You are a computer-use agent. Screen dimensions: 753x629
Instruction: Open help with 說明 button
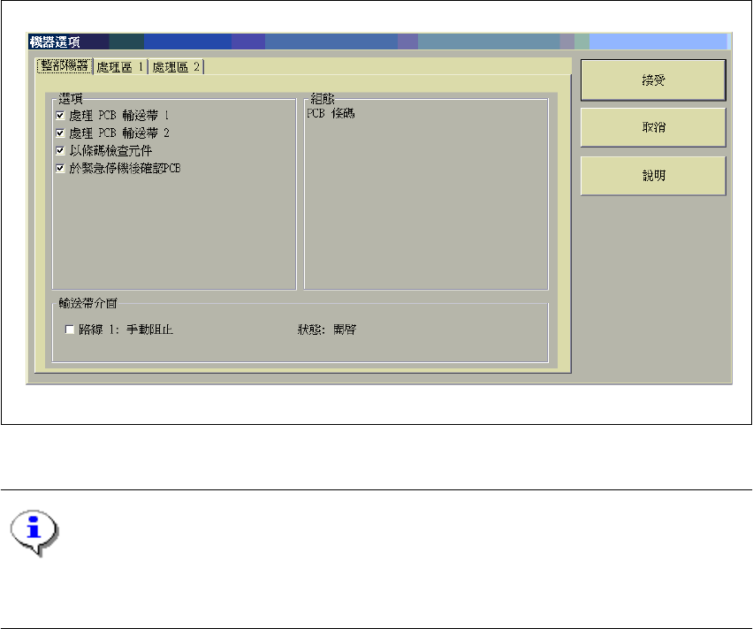(653, 176)
